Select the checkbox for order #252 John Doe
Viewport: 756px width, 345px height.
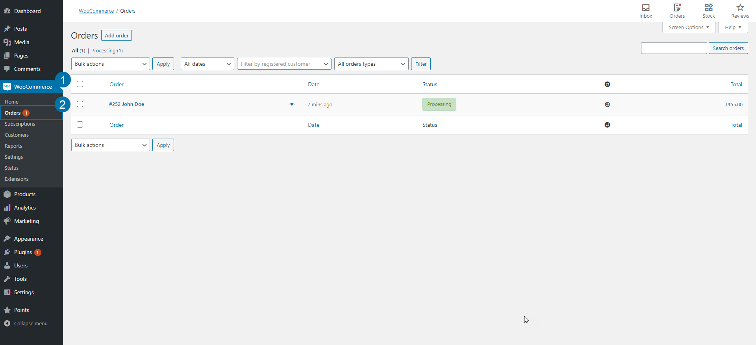pos(80,104)
